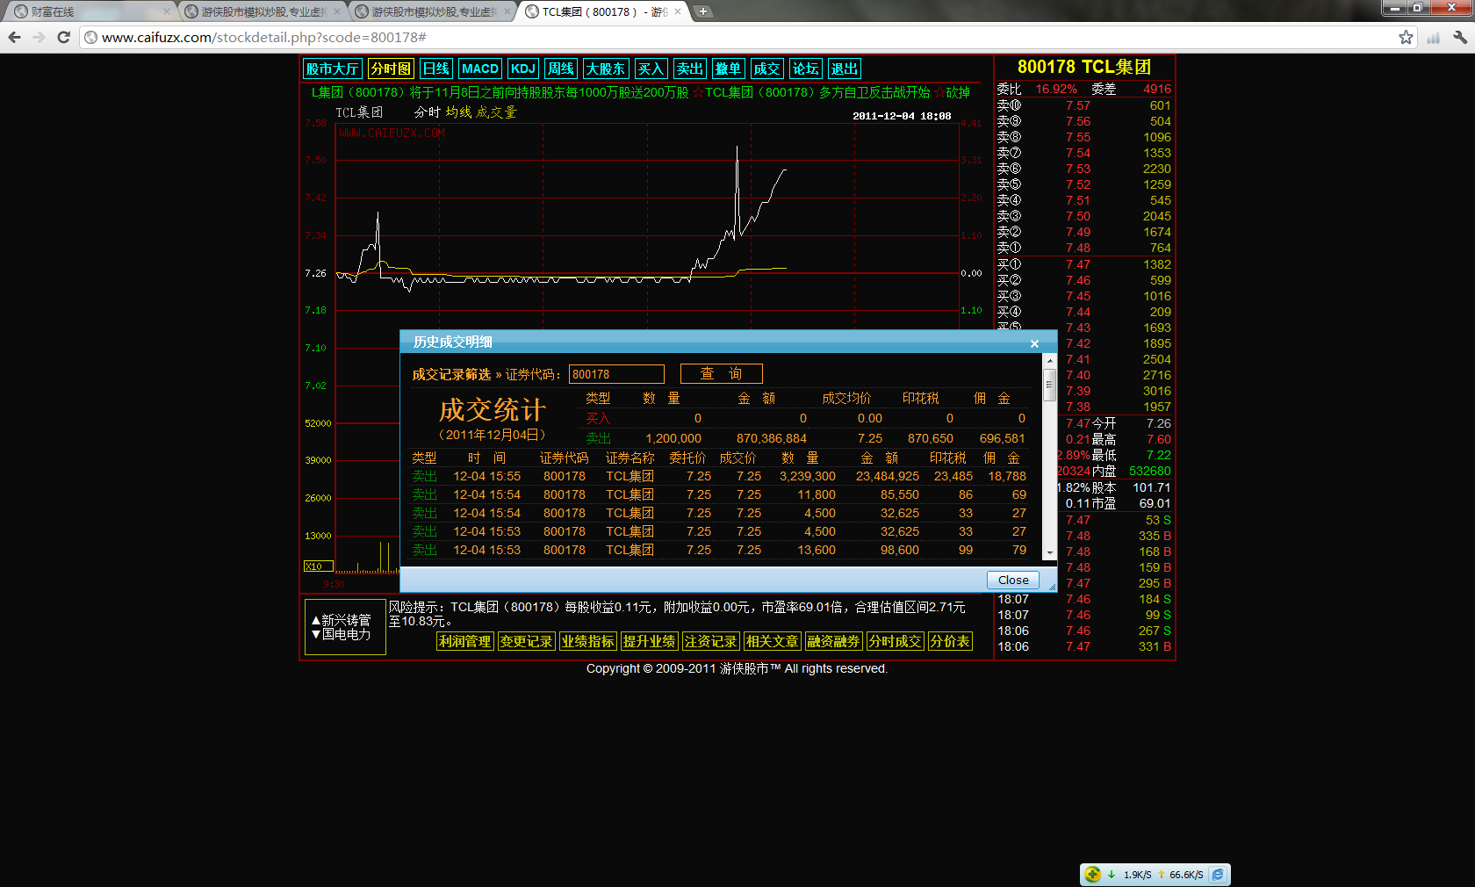The image size is (1475, 887).
Task: Bookmark page using the star icon
Action: pos(1406,37)
